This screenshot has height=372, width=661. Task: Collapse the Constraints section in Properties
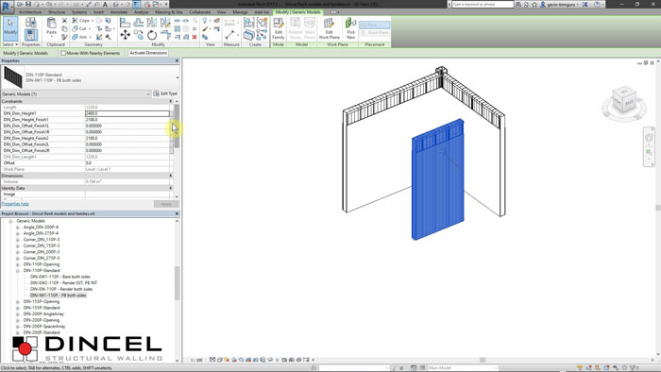pyautogui.click(x=171, y=102)
